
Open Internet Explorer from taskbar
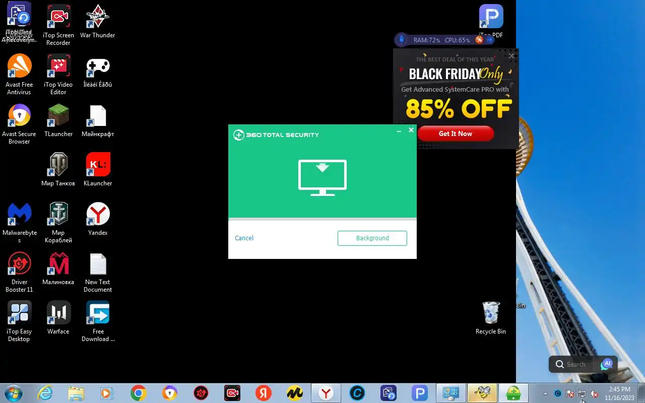(45, 393)
